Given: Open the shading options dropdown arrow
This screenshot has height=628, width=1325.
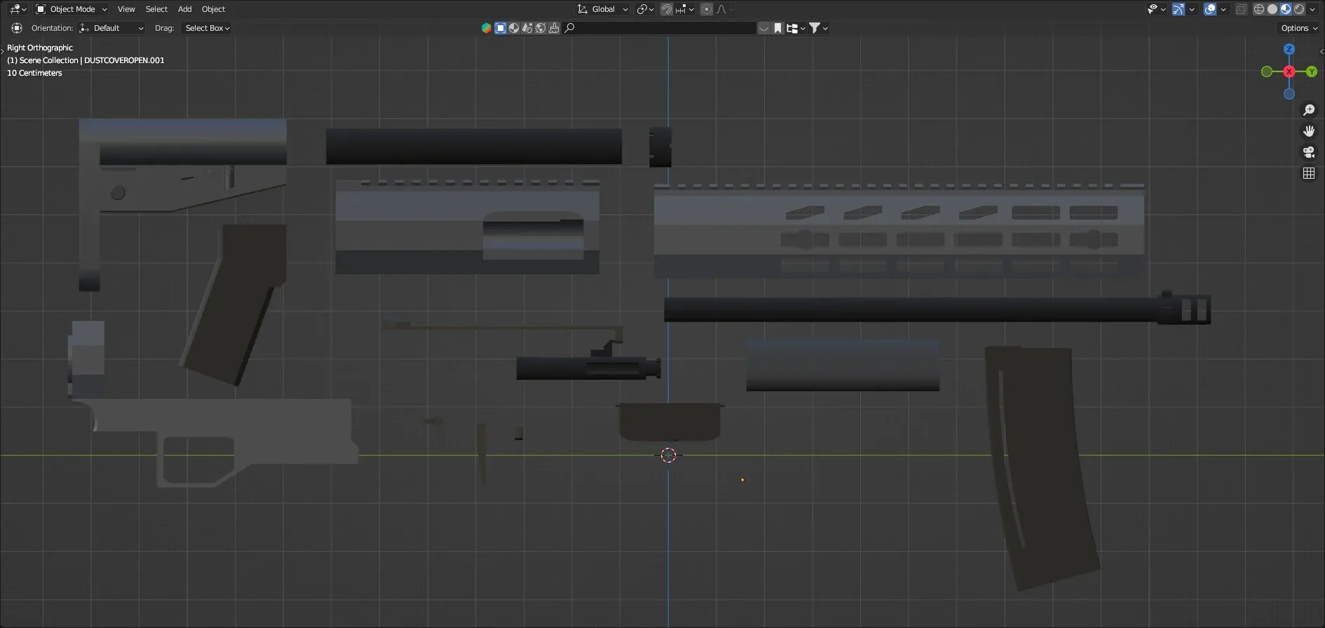Looking at the screenshot, I should coord(1313,9).
